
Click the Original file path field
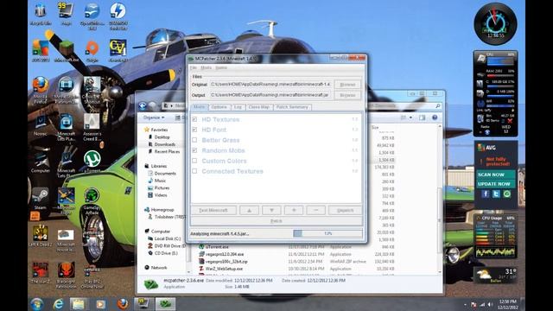click(x=270, y=85)
